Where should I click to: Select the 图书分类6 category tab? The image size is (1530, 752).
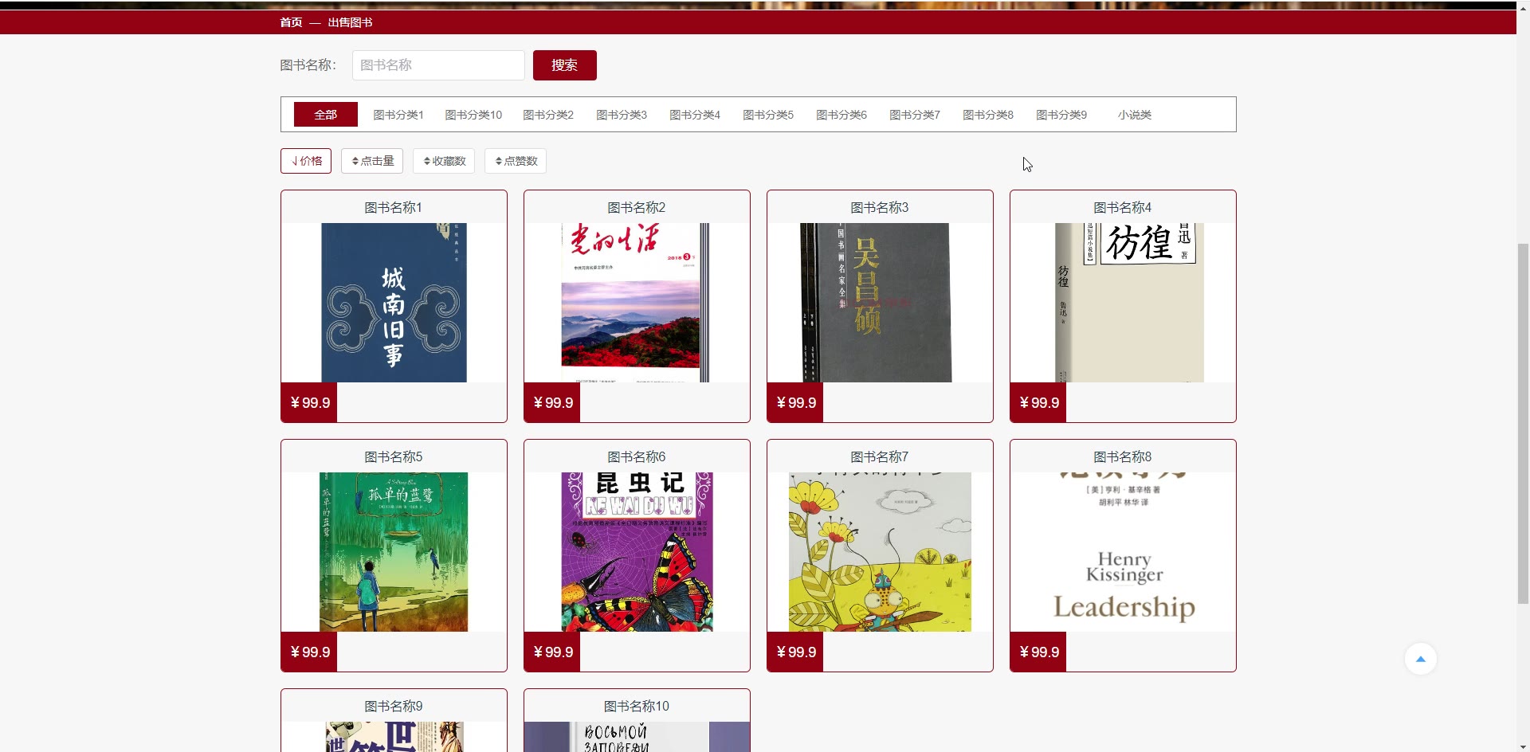[841, 115]
